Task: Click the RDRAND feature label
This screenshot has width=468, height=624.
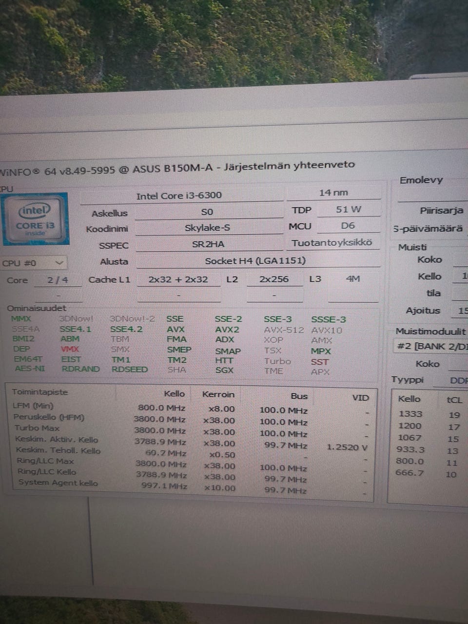Action: tap(80, 369)
